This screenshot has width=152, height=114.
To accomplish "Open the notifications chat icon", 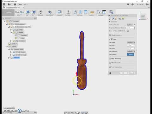I will (128, 4).
